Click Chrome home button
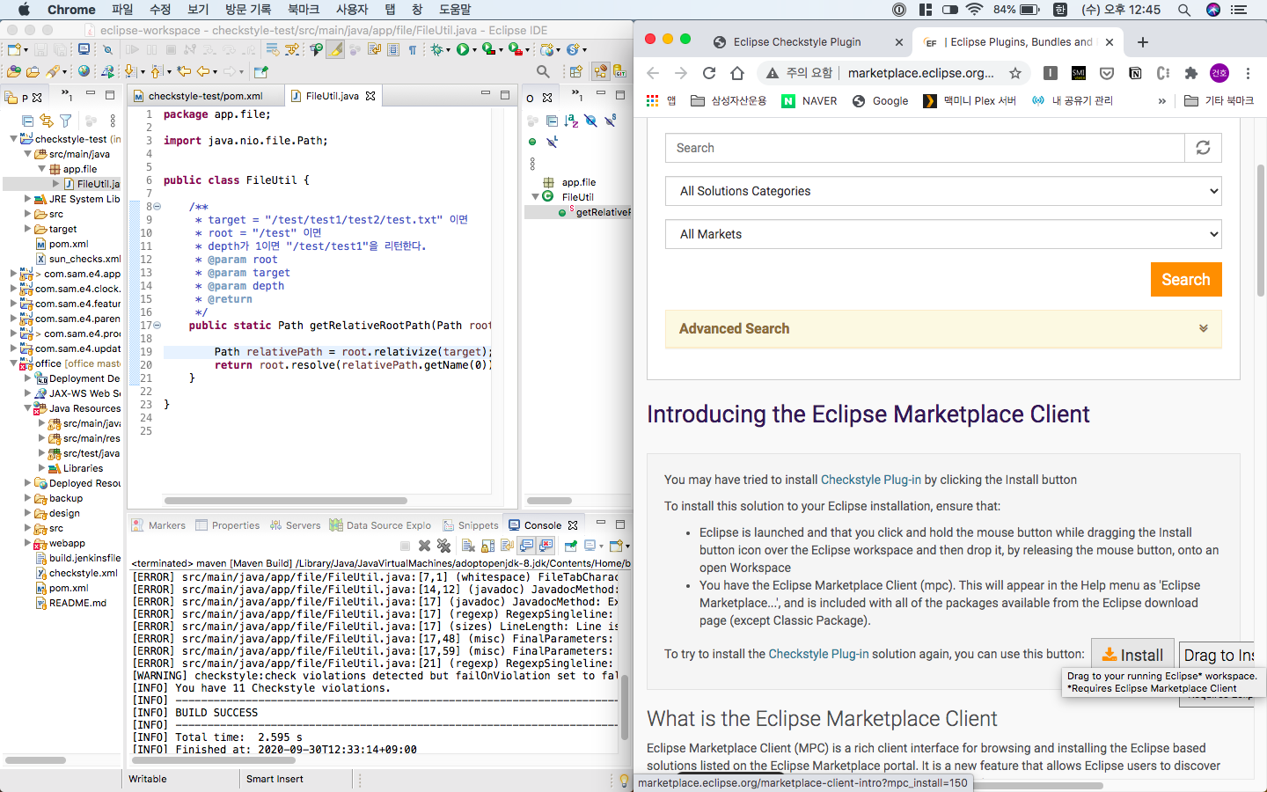This screenshot has height=792, width=1267. click(x=737, y=73)
